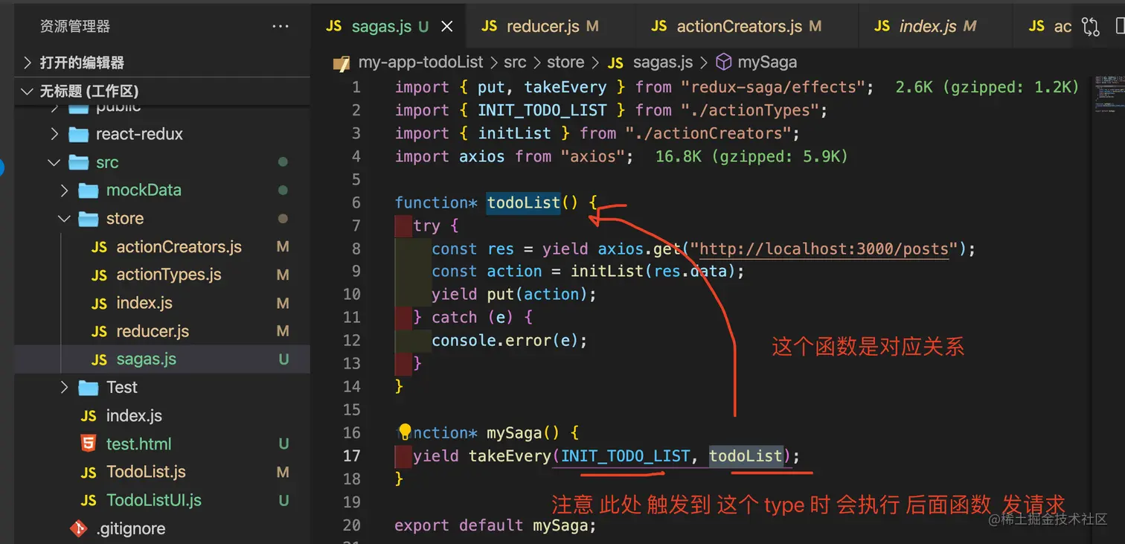
Task: Open reducer.js in the file tree
Action: (x=153, y=332)
